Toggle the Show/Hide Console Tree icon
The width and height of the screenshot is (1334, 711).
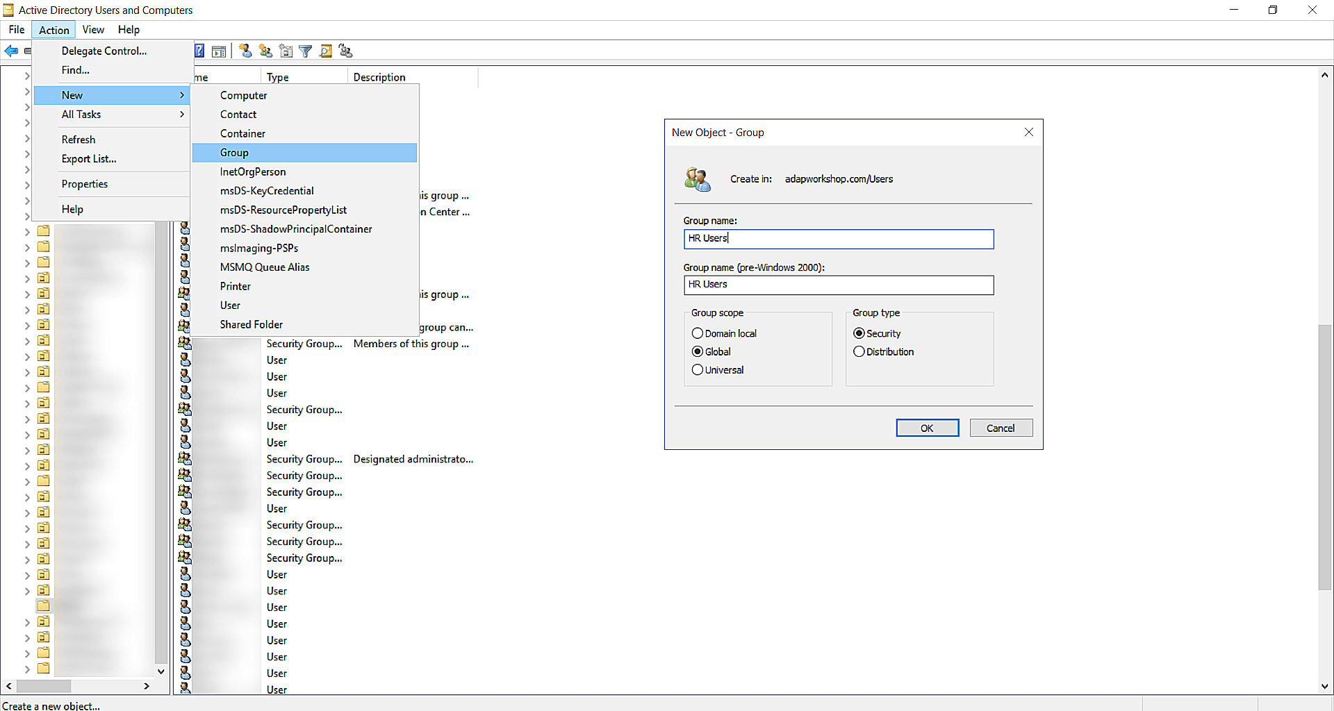(x=219, y=51)
